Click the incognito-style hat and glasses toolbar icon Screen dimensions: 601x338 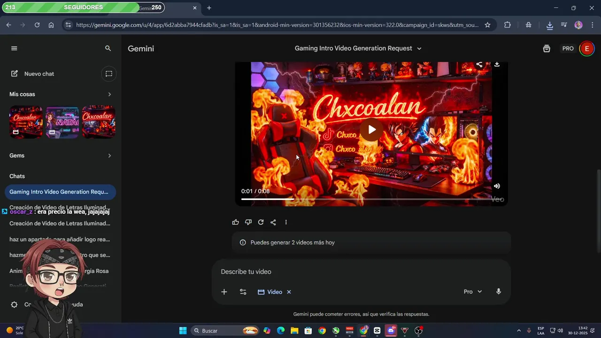click(529, 25)
